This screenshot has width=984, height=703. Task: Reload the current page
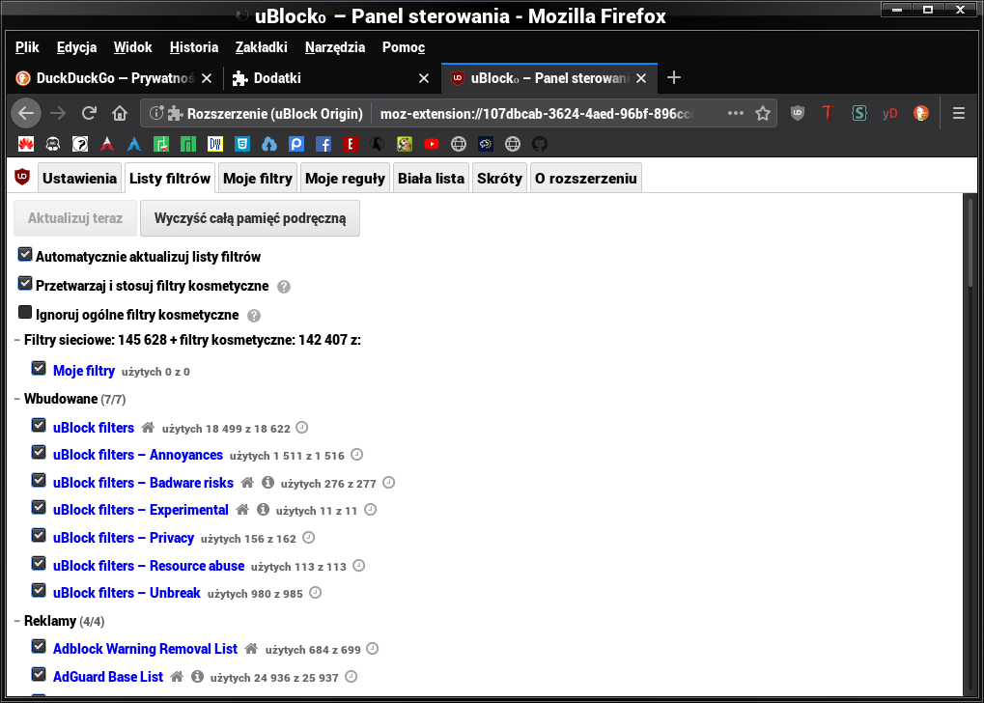(89, 114)
